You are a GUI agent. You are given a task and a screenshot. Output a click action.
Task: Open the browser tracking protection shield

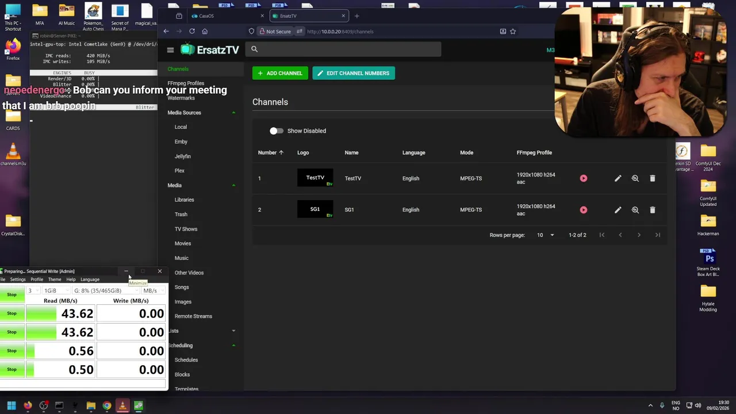click(x=251, y=31)
